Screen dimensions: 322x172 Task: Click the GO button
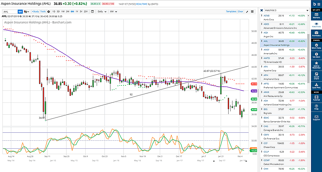(20, 12)
